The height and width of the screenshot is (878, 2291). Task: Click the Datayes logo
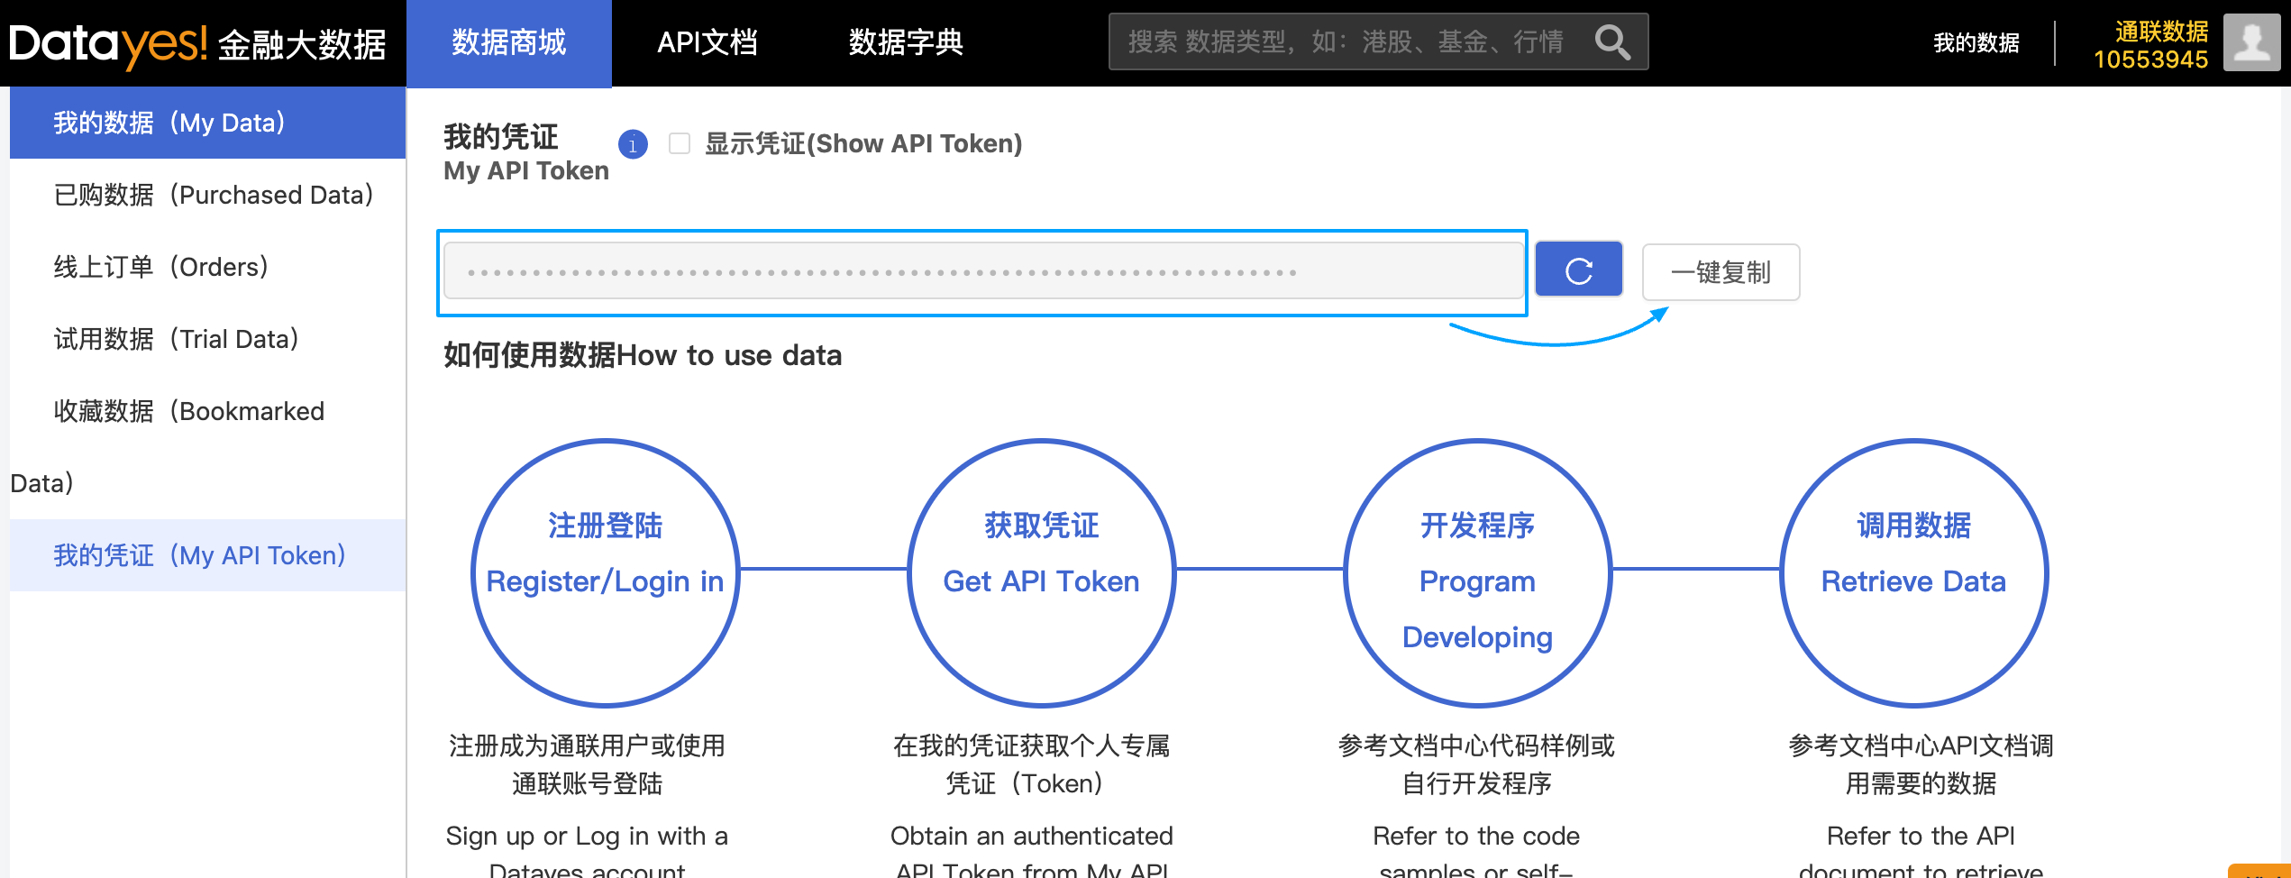(196, 43)
